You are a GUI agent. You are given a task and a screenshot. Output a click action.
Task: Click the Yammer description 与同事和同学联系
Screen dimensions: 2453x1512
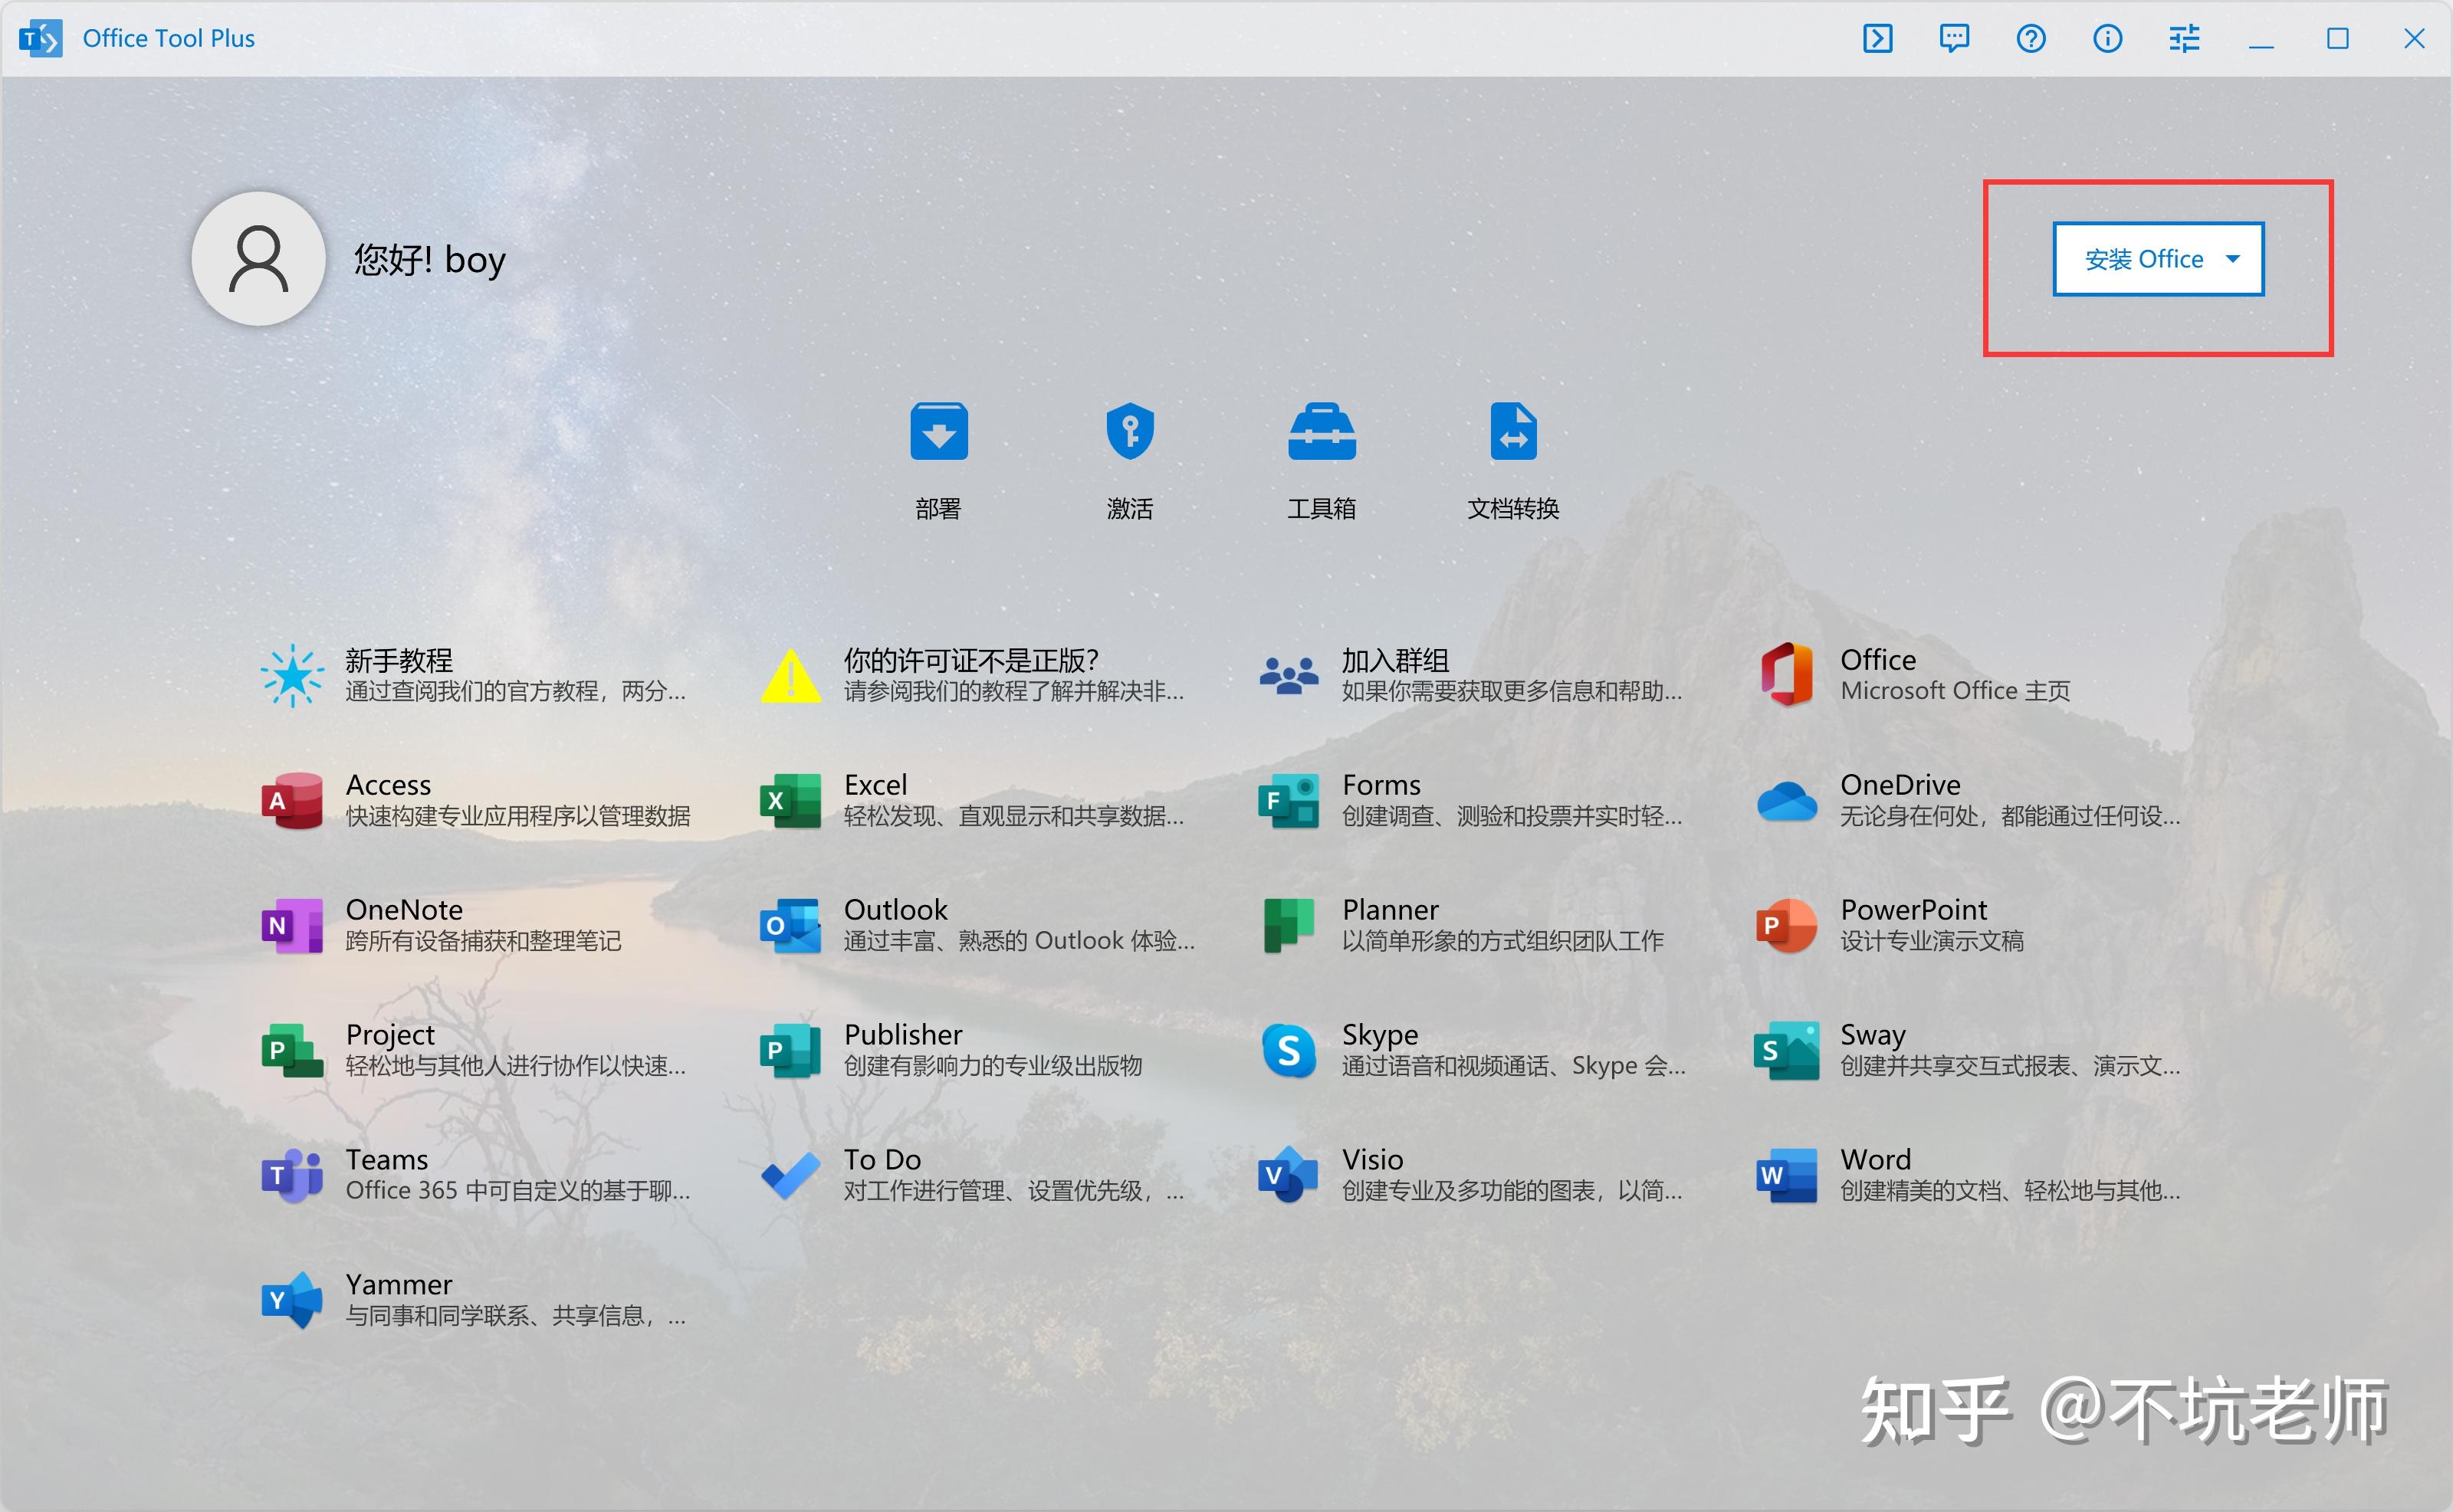tap(515, 1316)
